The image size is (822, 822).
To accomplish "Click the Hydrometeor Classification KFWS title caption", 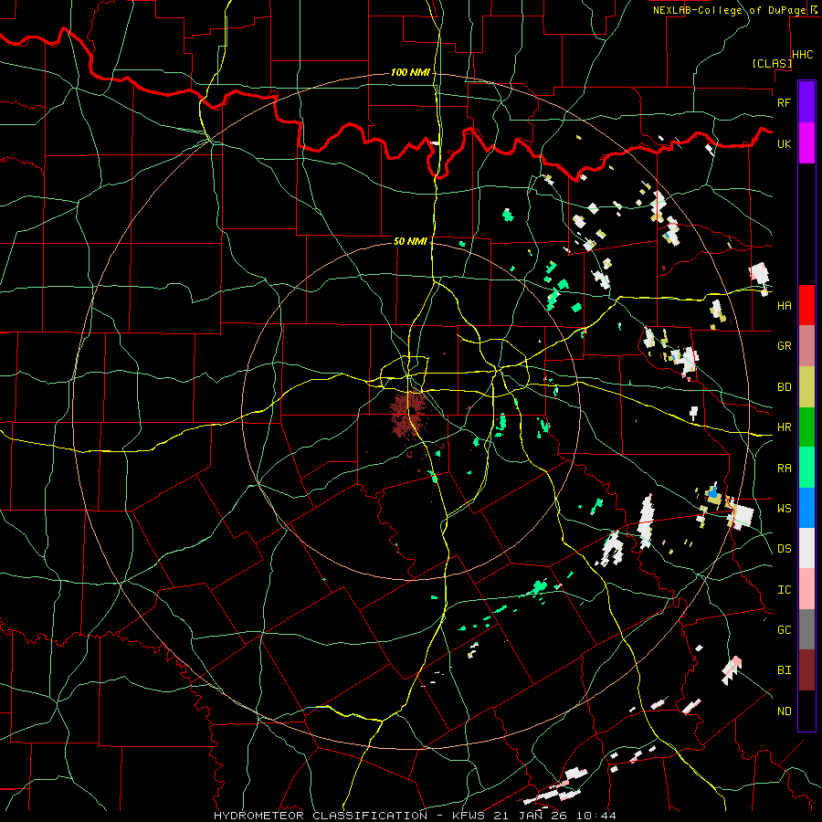I will [415, 816].
